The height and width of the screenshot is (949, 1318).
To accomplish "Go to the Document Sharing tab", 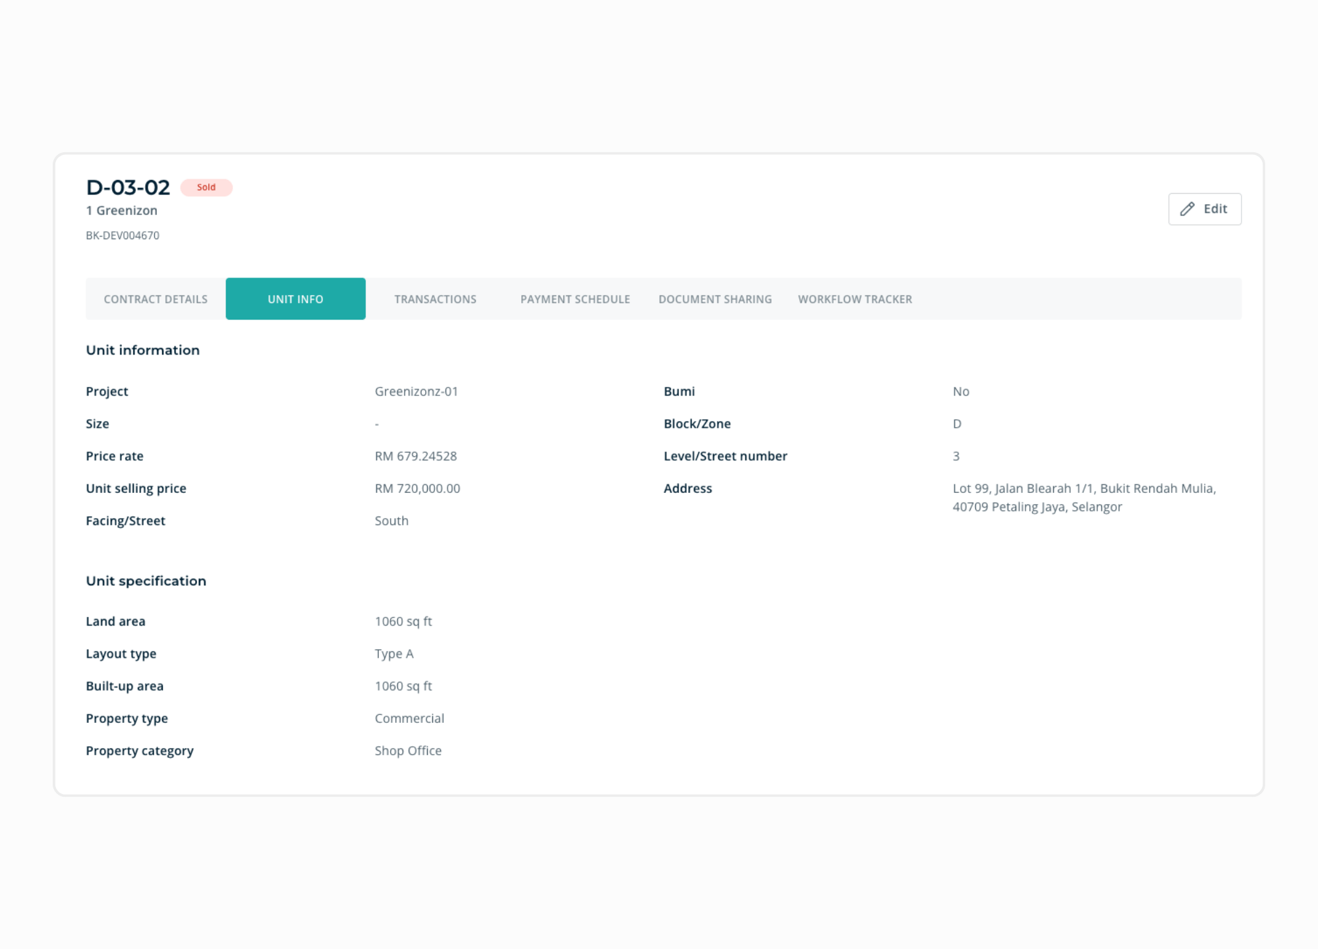I will point(715,299).
